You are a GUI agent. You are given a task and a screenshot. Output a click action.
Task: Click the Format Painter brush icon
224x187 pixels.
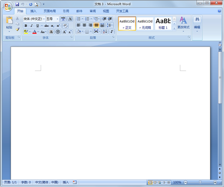point(17,29)
